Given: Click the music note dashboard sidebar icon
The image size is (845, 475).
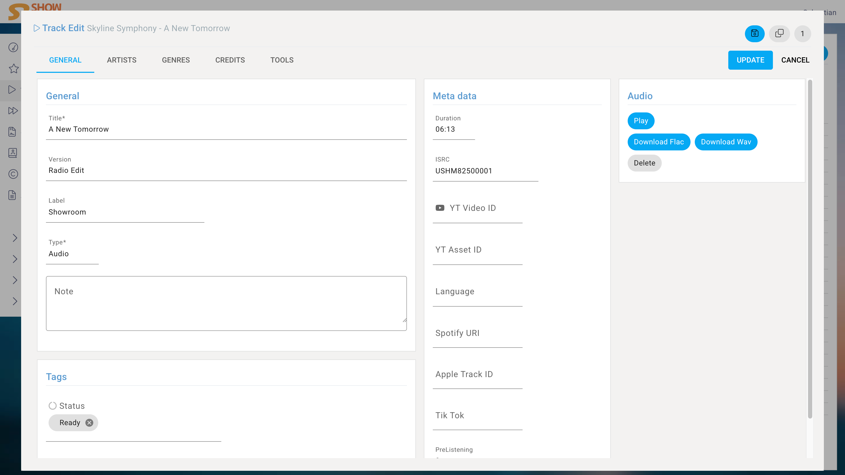Looking at the screenshot, I should [x=13, y=47].
